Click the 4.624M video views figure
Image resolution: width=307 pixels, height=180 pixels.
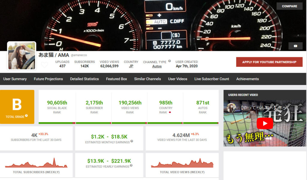click(x=181, y=135)
